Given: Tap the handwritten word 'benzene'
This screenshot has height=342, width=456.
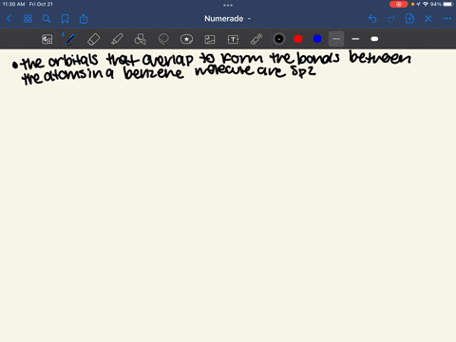Looking at the screenshot, I should 154,73.
